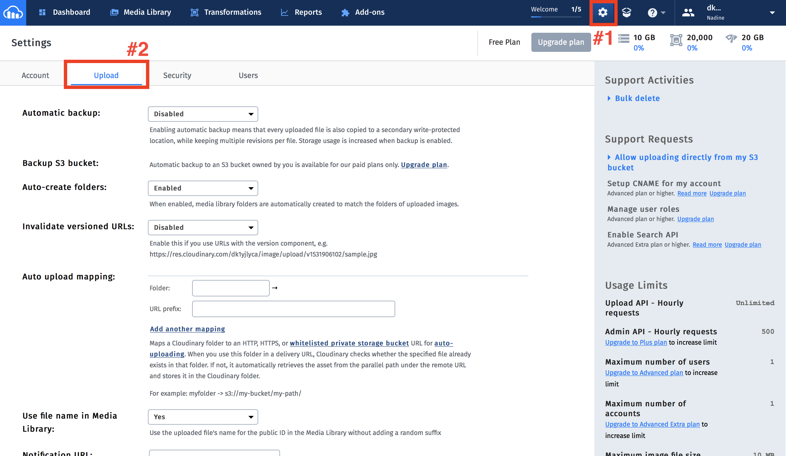Click the Upgrade plan button
Image resolution: width=786 pixels, height=456 pixels.
(x=561, y=42)
